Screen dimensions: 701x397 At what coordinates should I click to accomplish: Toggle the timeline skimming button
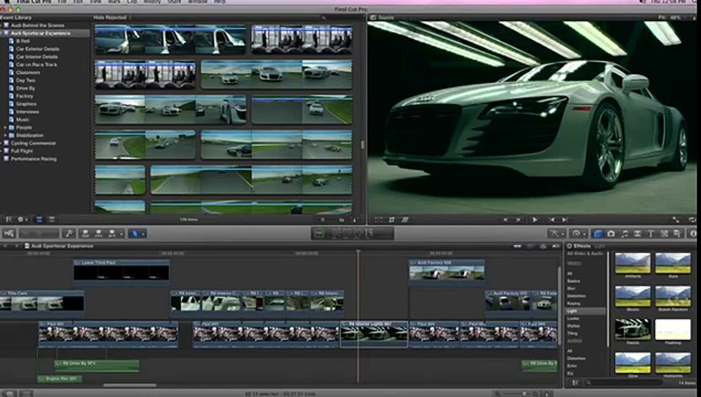point(517,246)
